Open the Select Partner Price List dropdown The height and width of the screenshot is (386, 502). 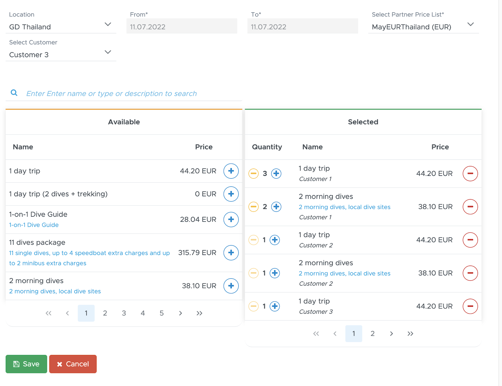tap(424, 27)
